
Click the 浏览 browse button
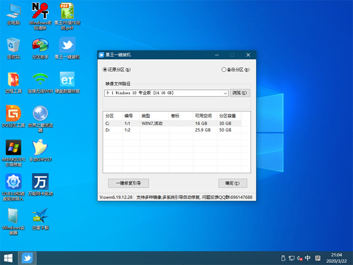[239, 93]
